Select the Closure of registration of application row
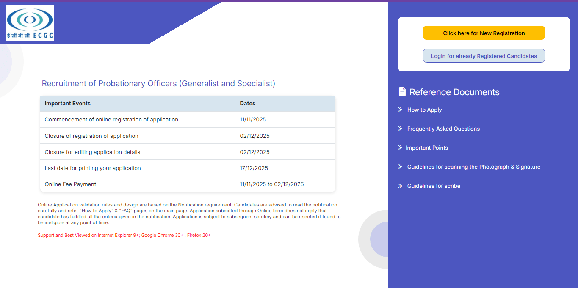Image resolution: width=578 pixels, height=288 pixels. coord(188,136)
